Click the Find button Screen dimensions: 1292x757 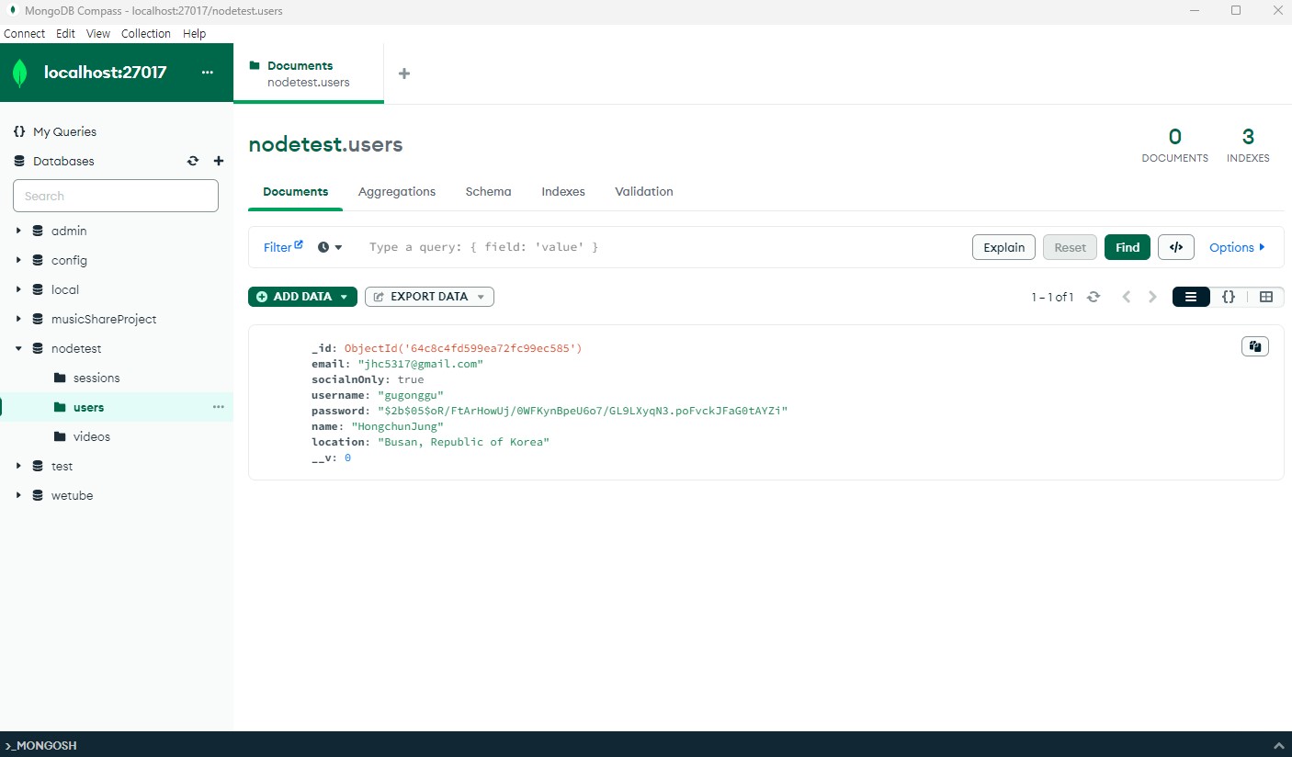tap(1128, 247)
